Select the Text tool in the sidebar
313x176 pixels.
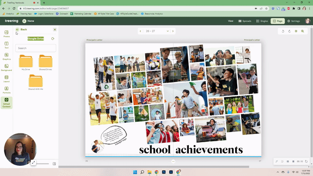[x=6, y=45]
